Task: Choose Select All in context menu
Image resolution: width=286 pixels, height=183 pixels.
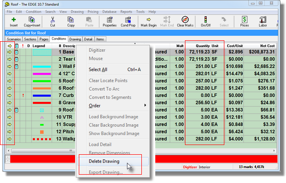Action: pyautogui.click(x=113, y=69)
